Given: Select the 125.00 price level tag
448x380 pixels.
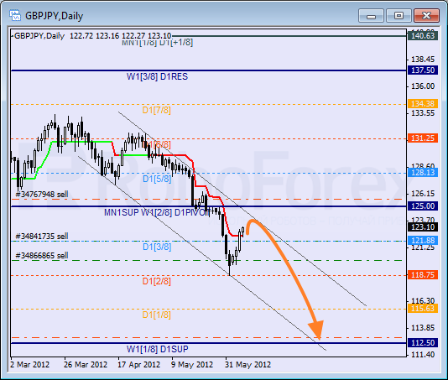Looking at the screenshot, I should [423, 206].
